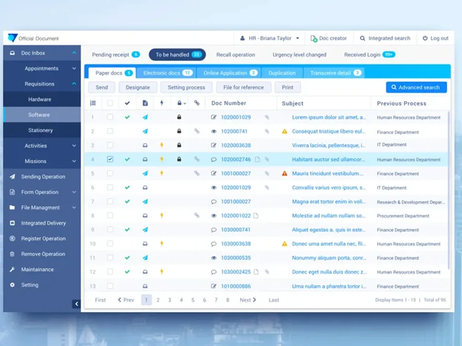Toggle the select-all checkbox in the table header
This screenshot has width=462, height=346.
(x=110, y=103)
